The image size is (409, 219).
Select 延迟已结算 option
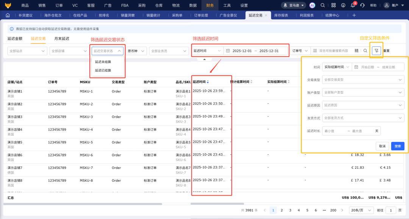pos(103,71)
